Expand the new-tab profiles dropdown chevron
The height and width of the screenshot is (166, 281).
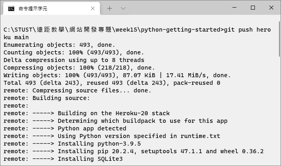coord(123,8)
